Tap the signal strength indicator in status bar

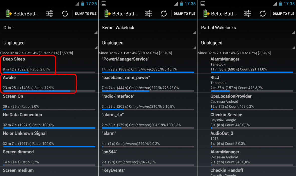(77, 4)
